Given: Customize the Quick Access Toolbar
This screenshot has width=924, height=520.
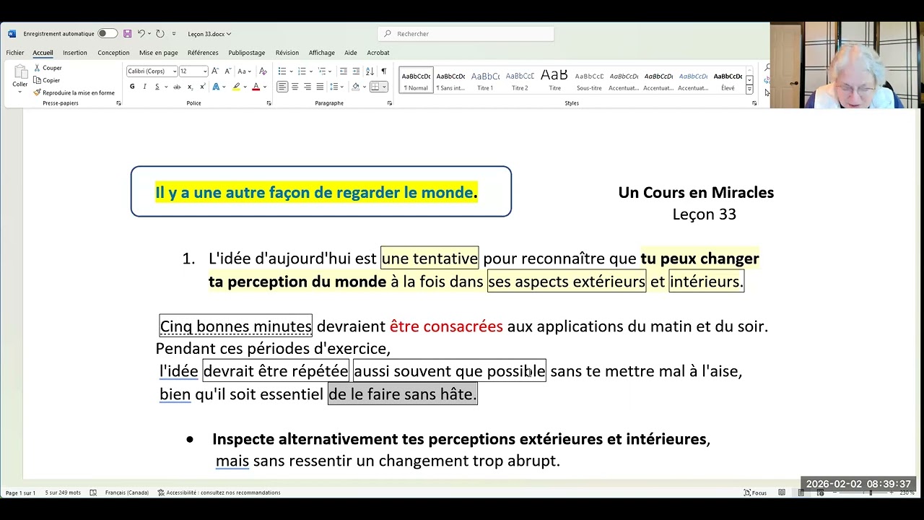Looking at the screenshot, I should pyautogui.click(x=174, y=34).
